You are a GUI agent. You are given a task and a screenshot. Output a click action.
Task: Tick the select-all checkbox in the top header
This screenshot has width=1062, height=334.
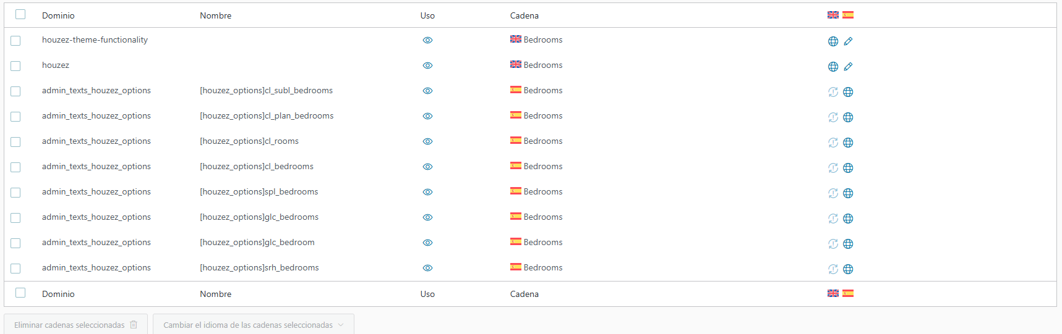pos(20,14)
